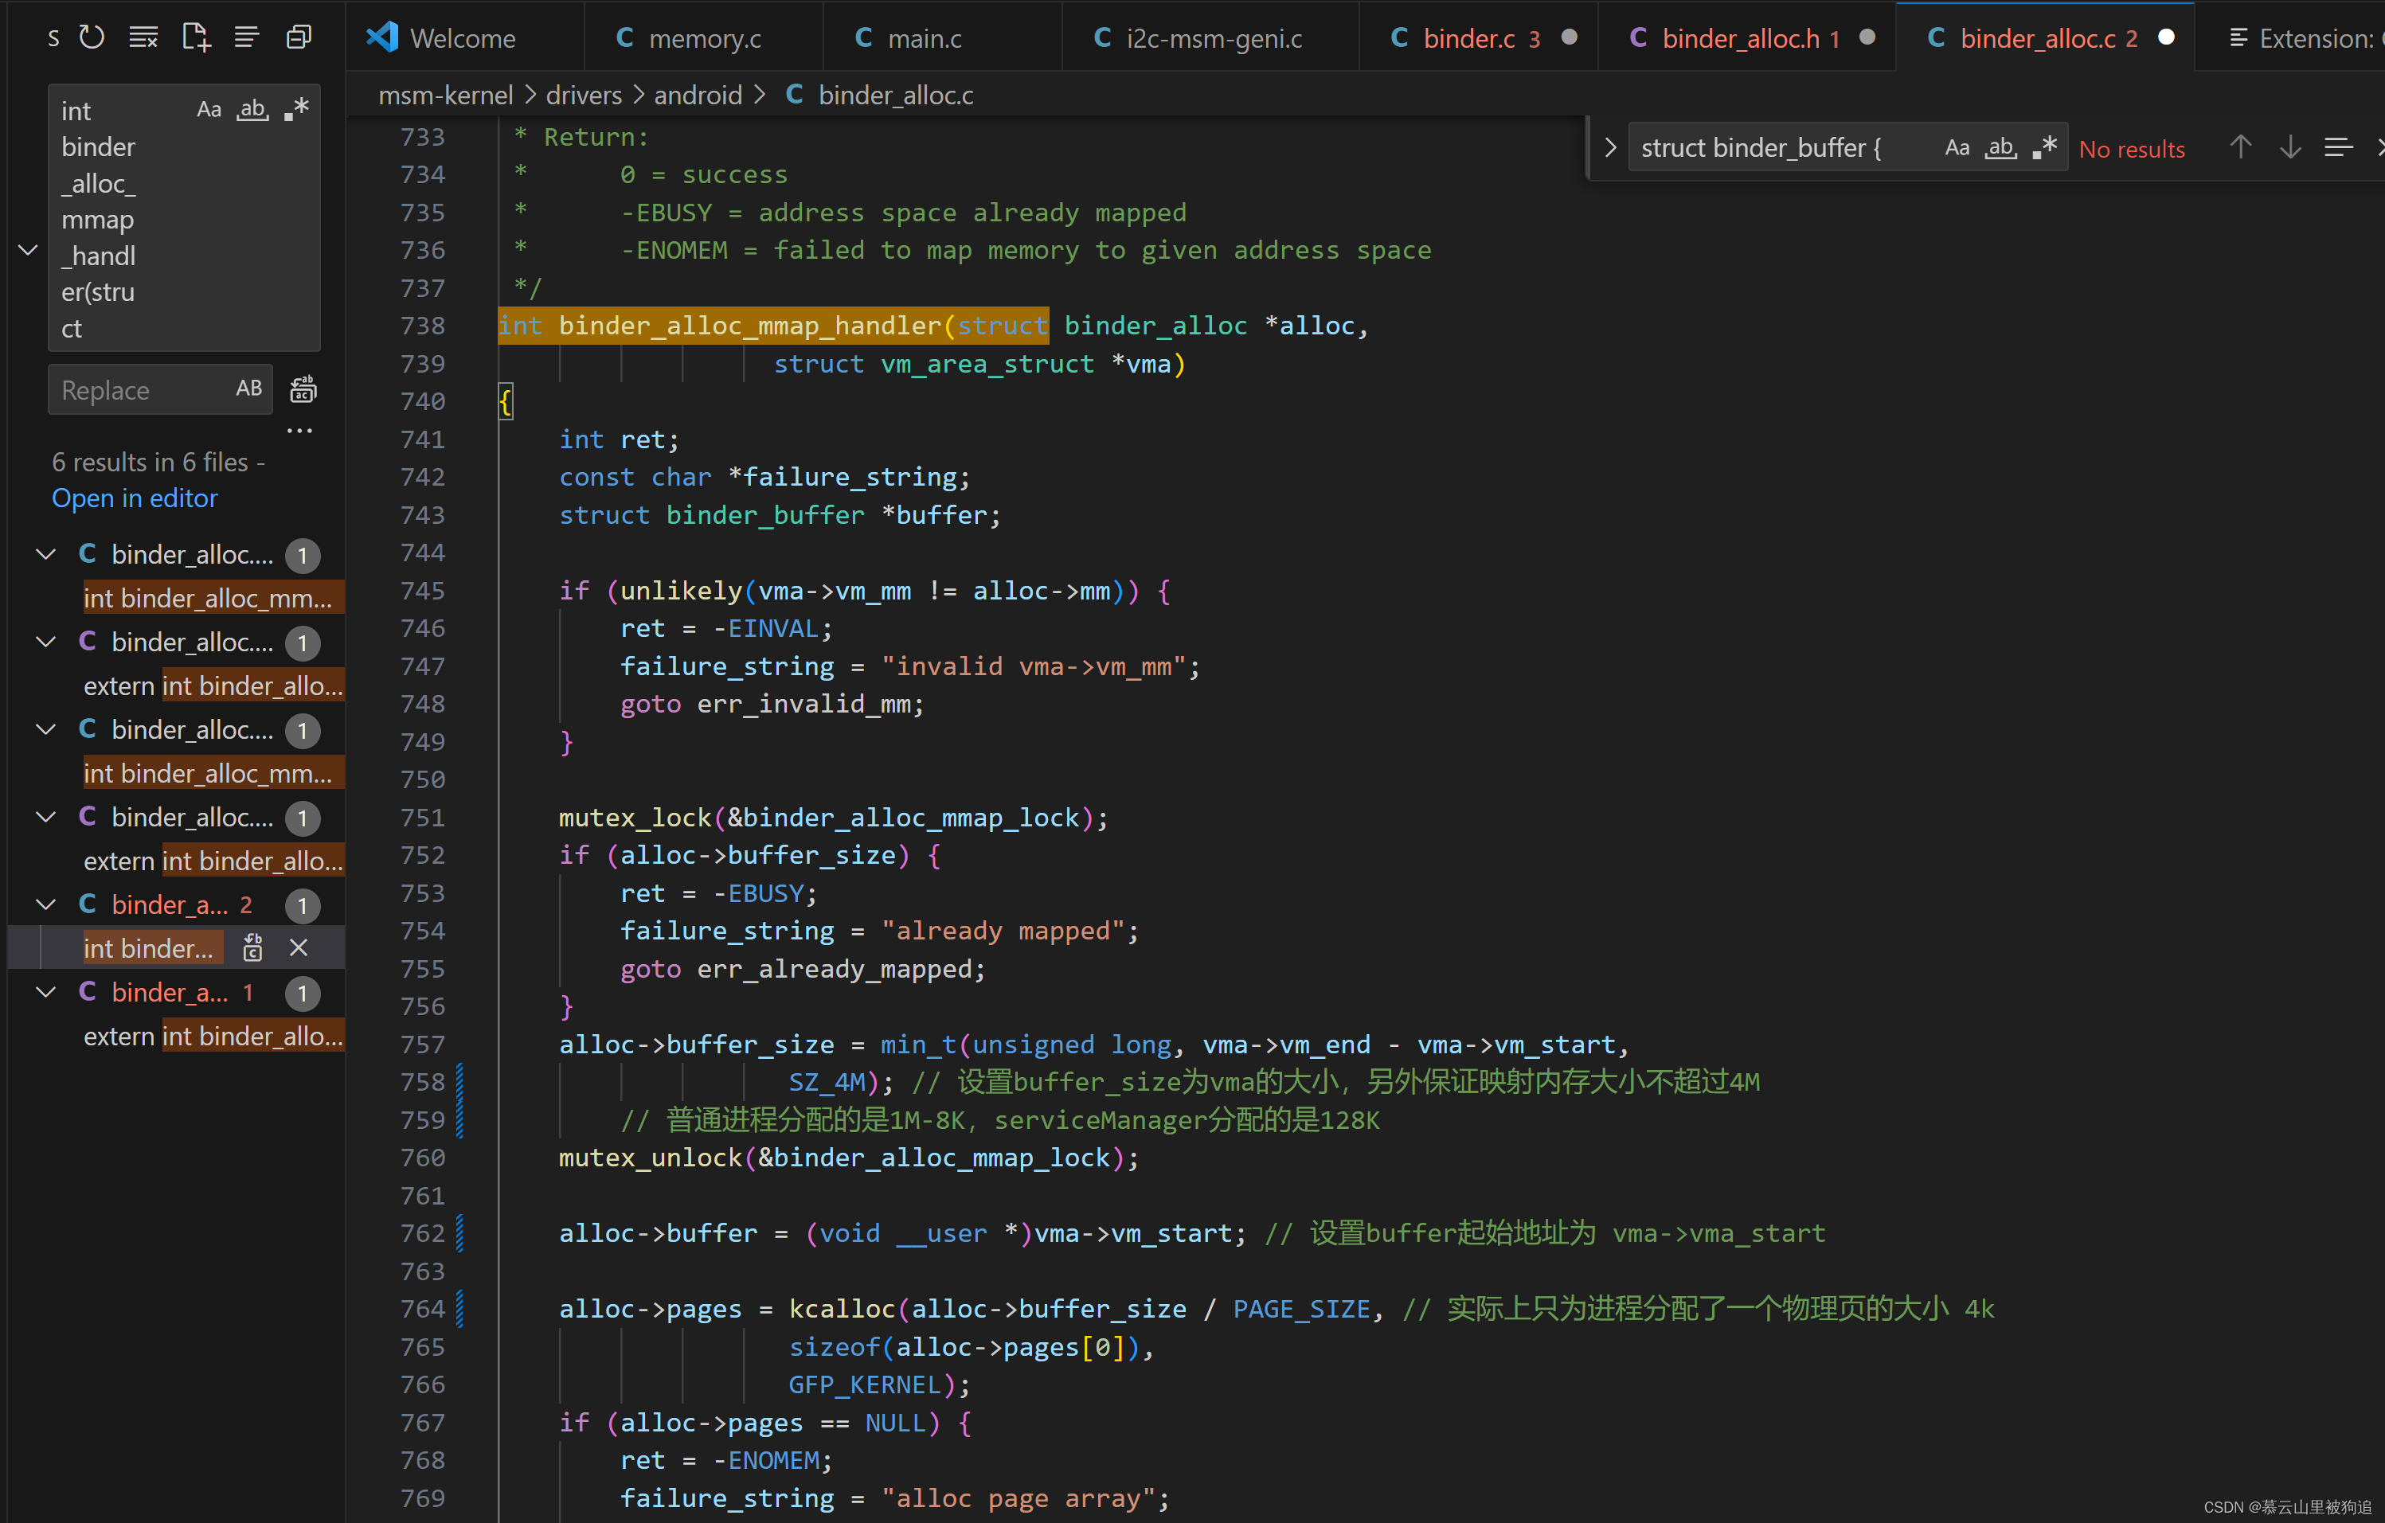
Task: Click find in selection icon in find widget
Action: pos(2337,147)
